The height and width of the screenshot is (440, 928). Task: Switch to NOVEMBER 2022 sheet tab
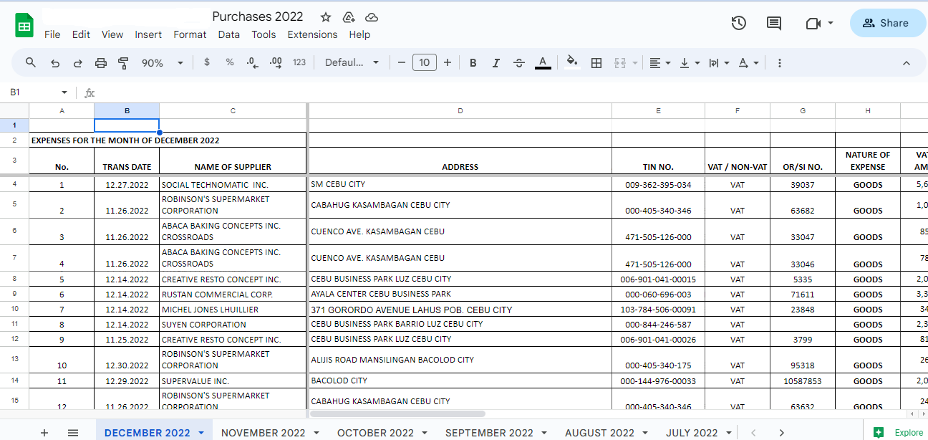[x=263, y=432]
